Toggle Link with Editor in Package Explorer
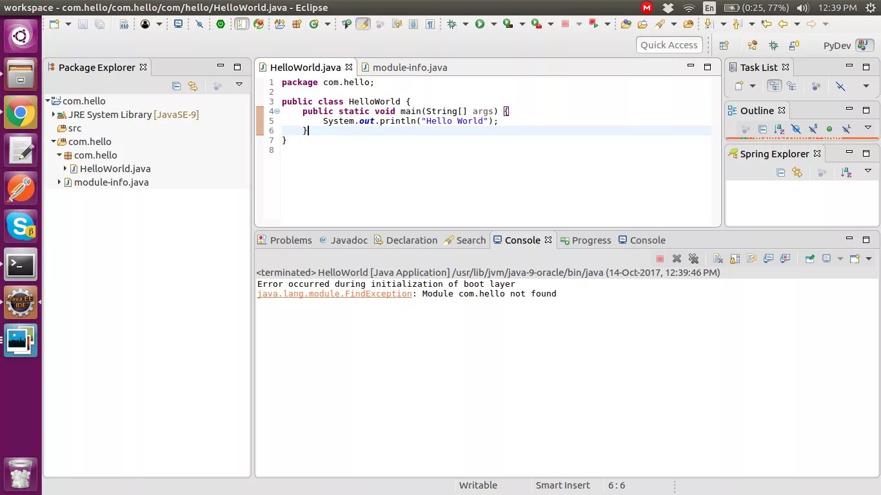 click(x=192, y=85)
